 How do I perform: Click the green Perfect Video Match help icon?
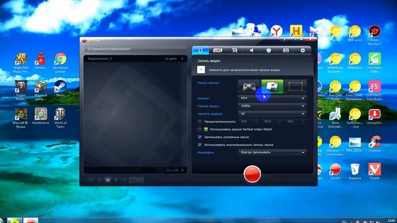pos(206,129)
